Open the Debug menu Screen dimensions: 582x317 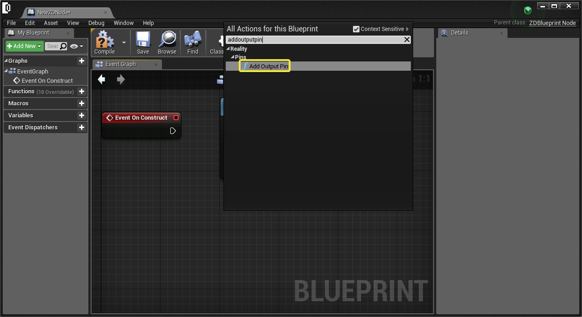point(96,23)
